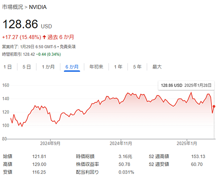Click the 時価総額 label

point(85,157)
